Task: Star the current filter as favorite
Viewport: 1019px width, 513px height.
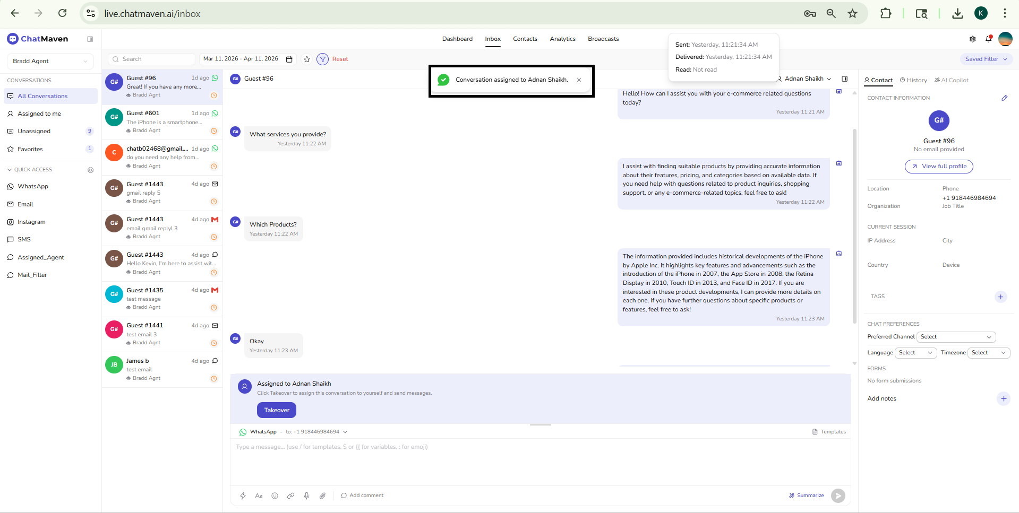Action: pos(306,59)
